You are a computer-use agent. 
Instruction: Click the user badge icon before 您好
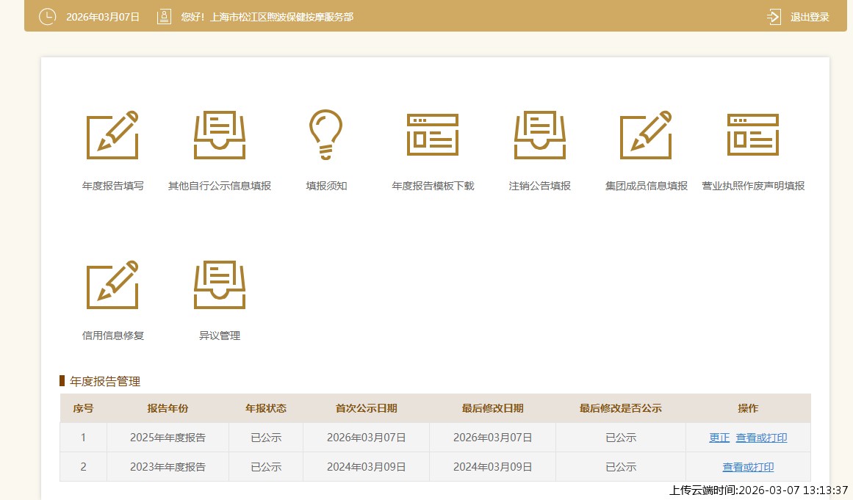click(x=164, y=16)
